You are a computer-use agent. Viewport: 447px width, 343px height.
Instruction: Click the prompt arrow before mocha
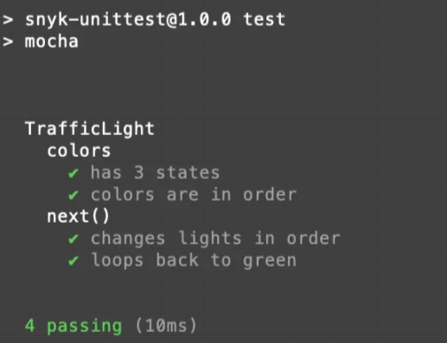[x=8, y=42]
